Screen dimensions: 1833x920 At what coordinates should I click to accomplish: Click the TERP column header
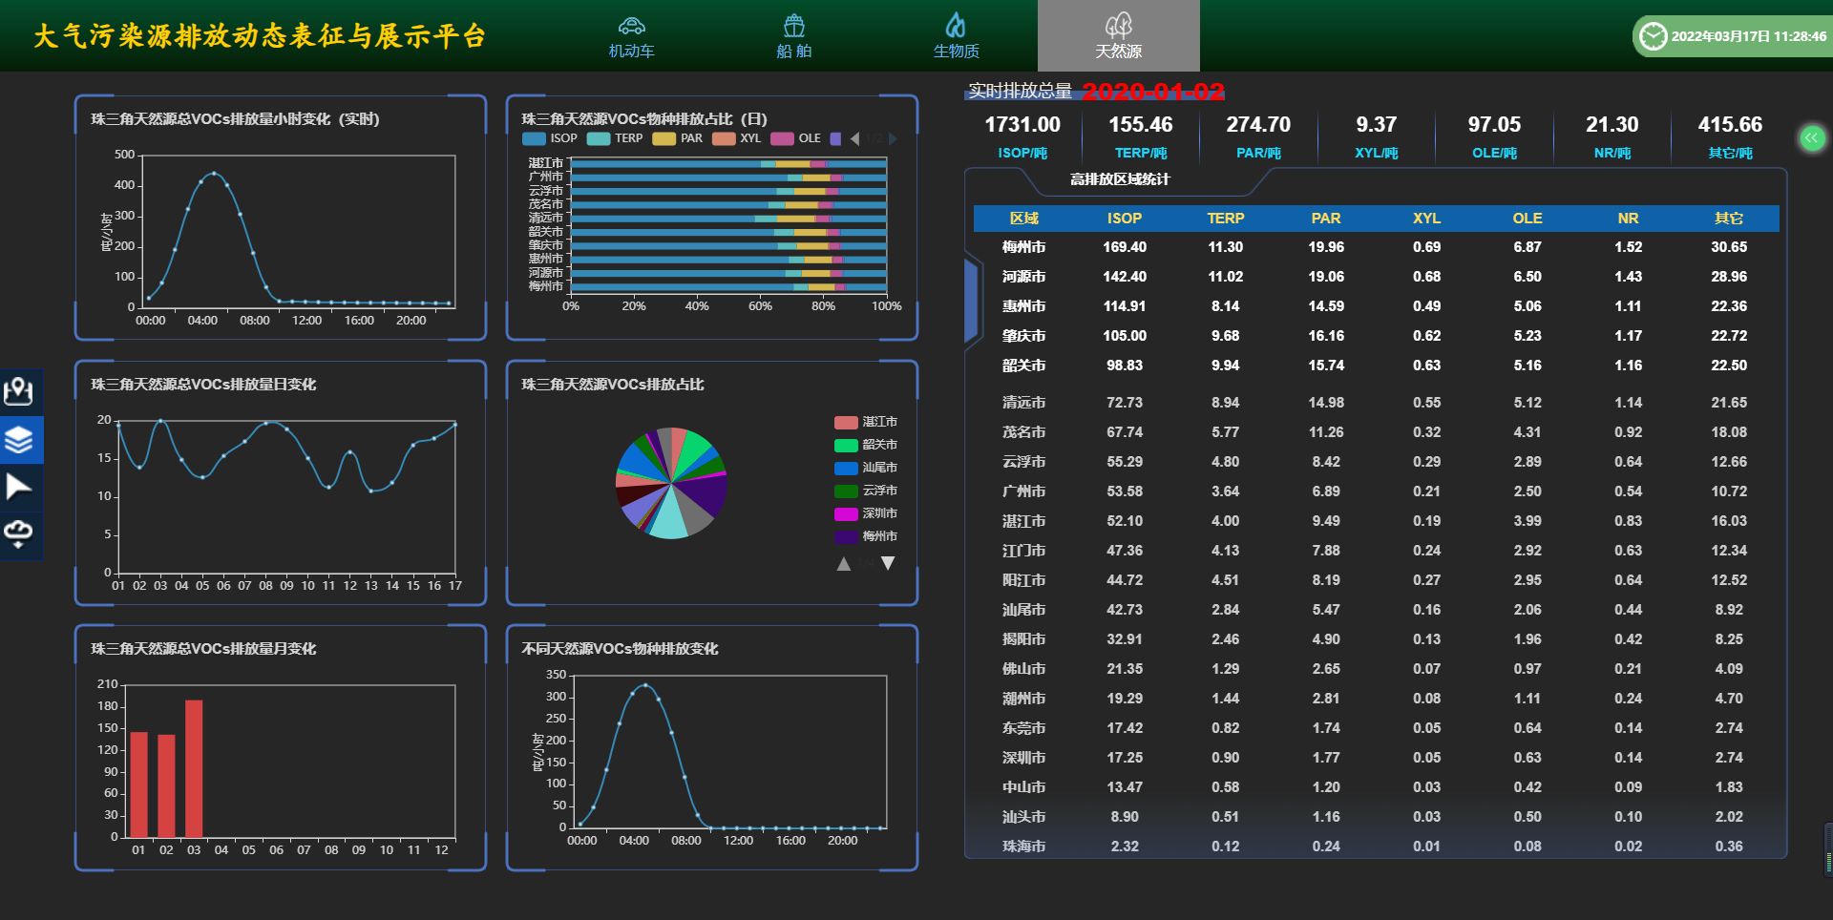(1226, 219)
